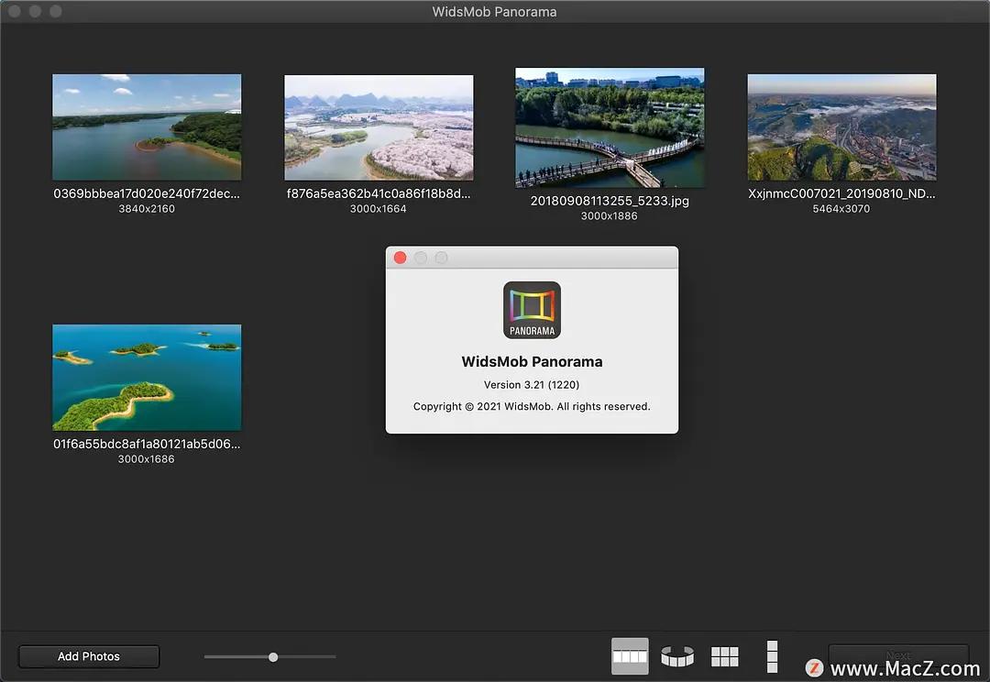Close the About WidsMob Panorama dialog

click(x=400, y=258)
